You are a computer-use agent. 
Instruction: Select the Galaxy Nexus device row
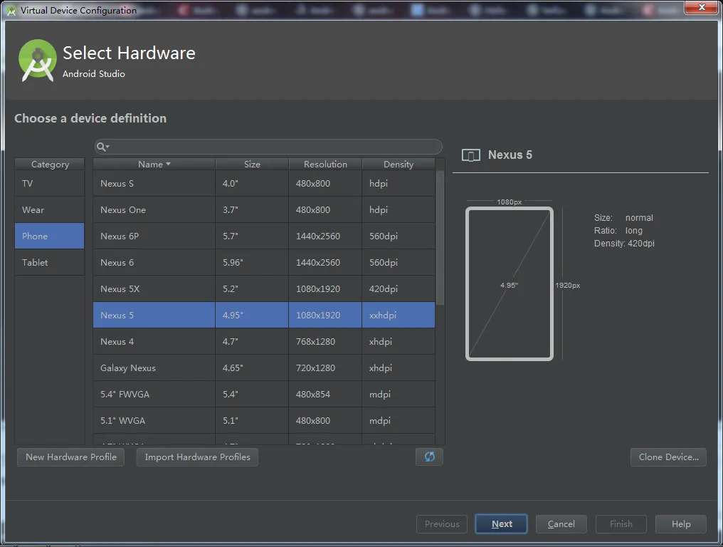[x=264, y=368]
